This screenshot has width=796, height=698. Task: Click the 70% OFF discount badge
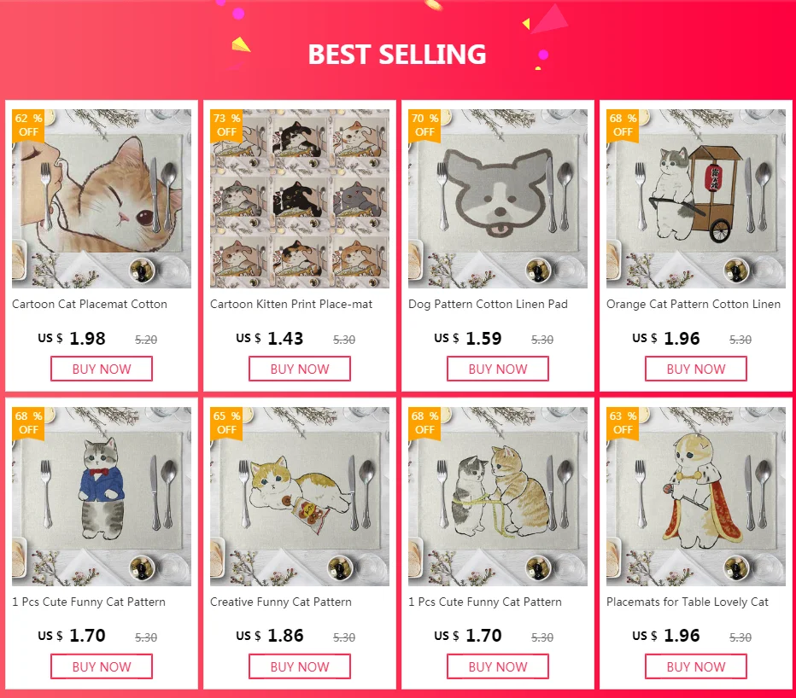tap(424, 125)
